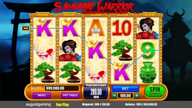Click the blue BET button

(x=125, y=89)
